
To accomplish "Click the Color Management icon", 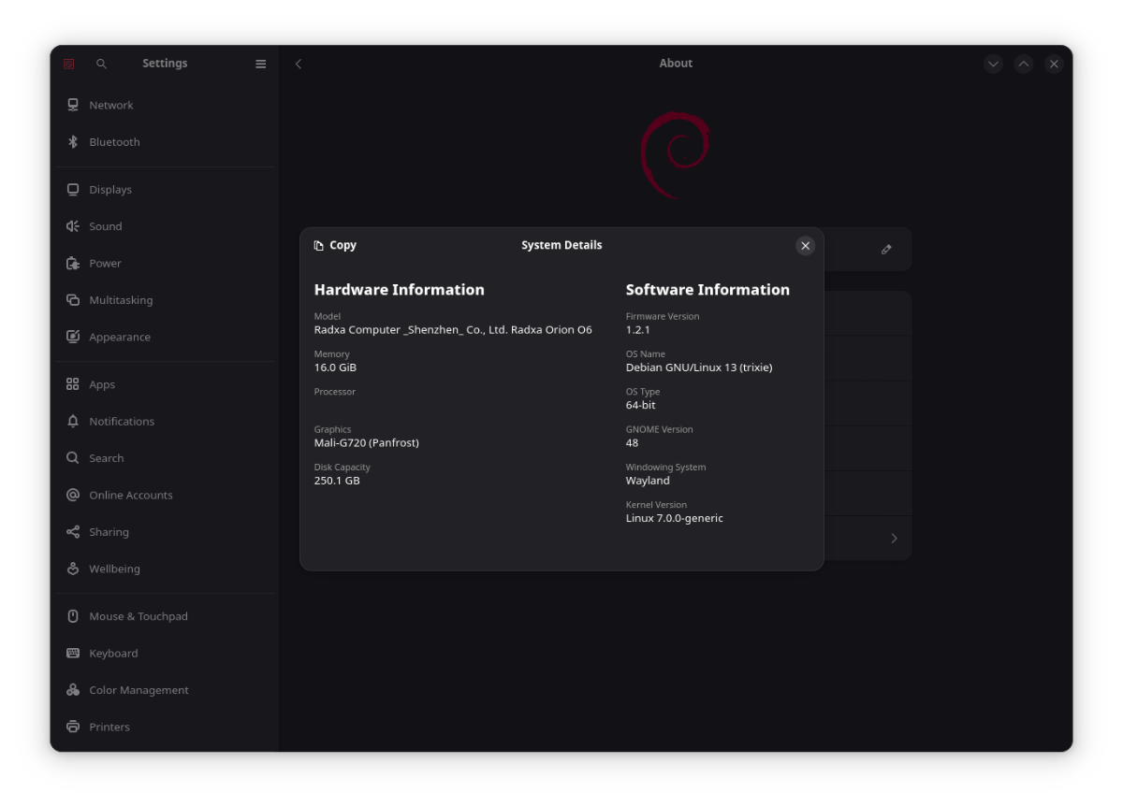I will click(x=73, y=690).
